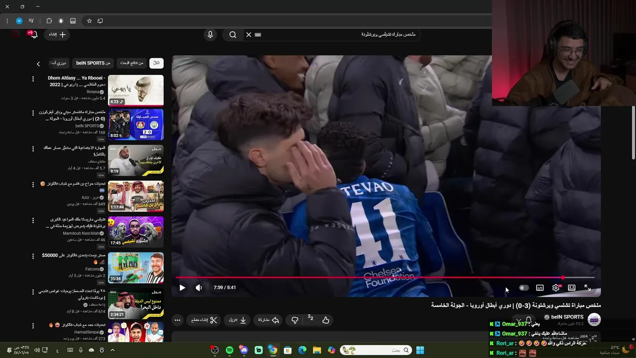636x358 pixels.
Task: Open the browser profile avatar
Action: point(19,21)
